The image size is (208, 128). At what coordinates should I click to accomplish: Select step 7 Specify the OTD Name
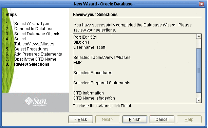[35, 59]
